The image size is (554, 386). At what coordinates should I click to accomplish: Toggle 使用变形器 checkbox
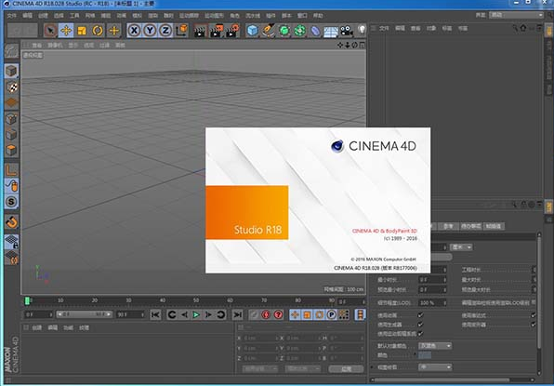pyautogui.click(x=534, y=324)
